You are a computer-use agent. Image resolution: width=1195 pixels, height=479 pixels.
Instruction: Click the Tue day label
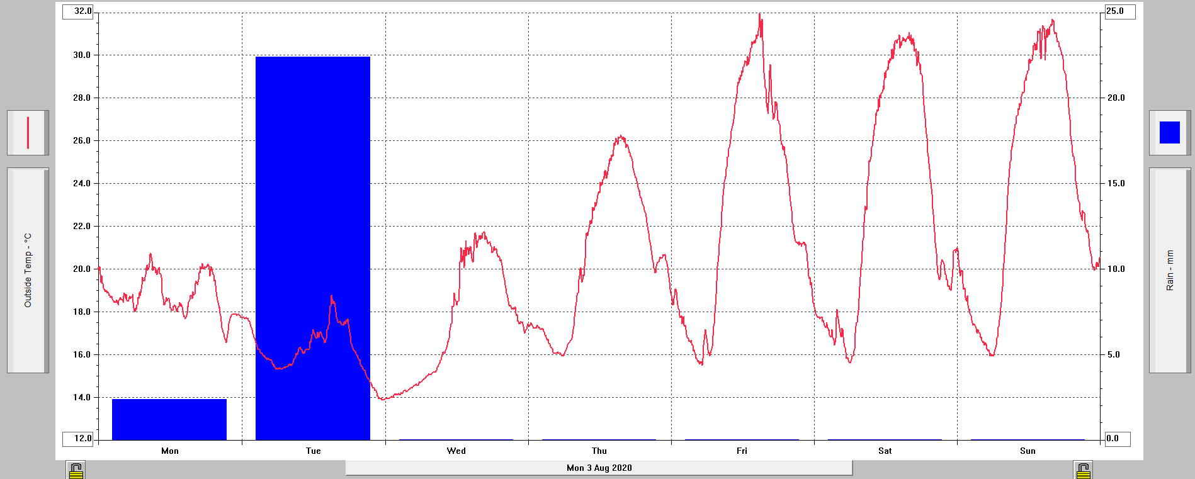click(x=313, y=451)
